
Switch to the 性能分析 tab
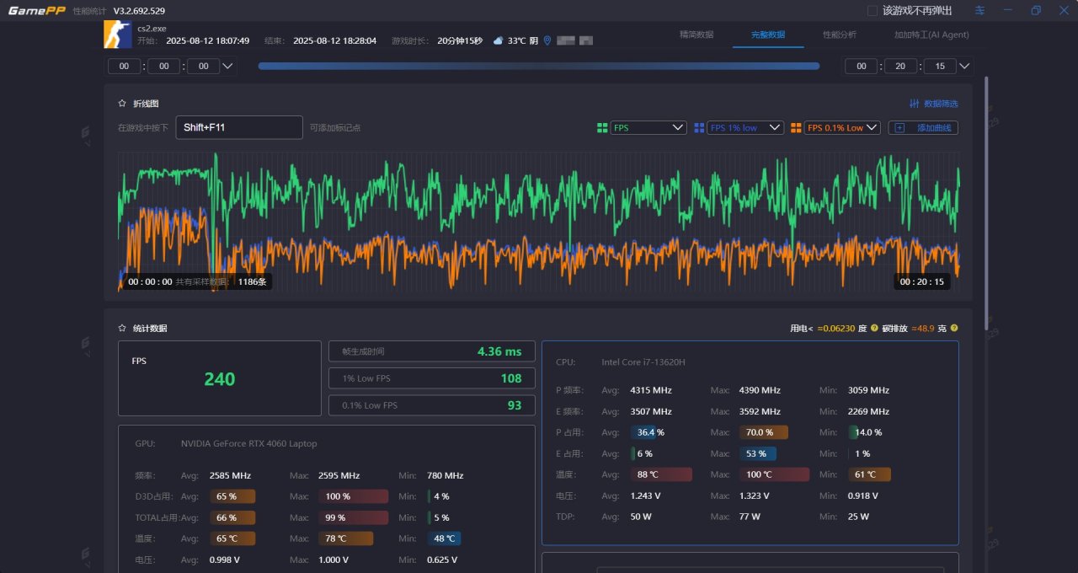point(839,35)
